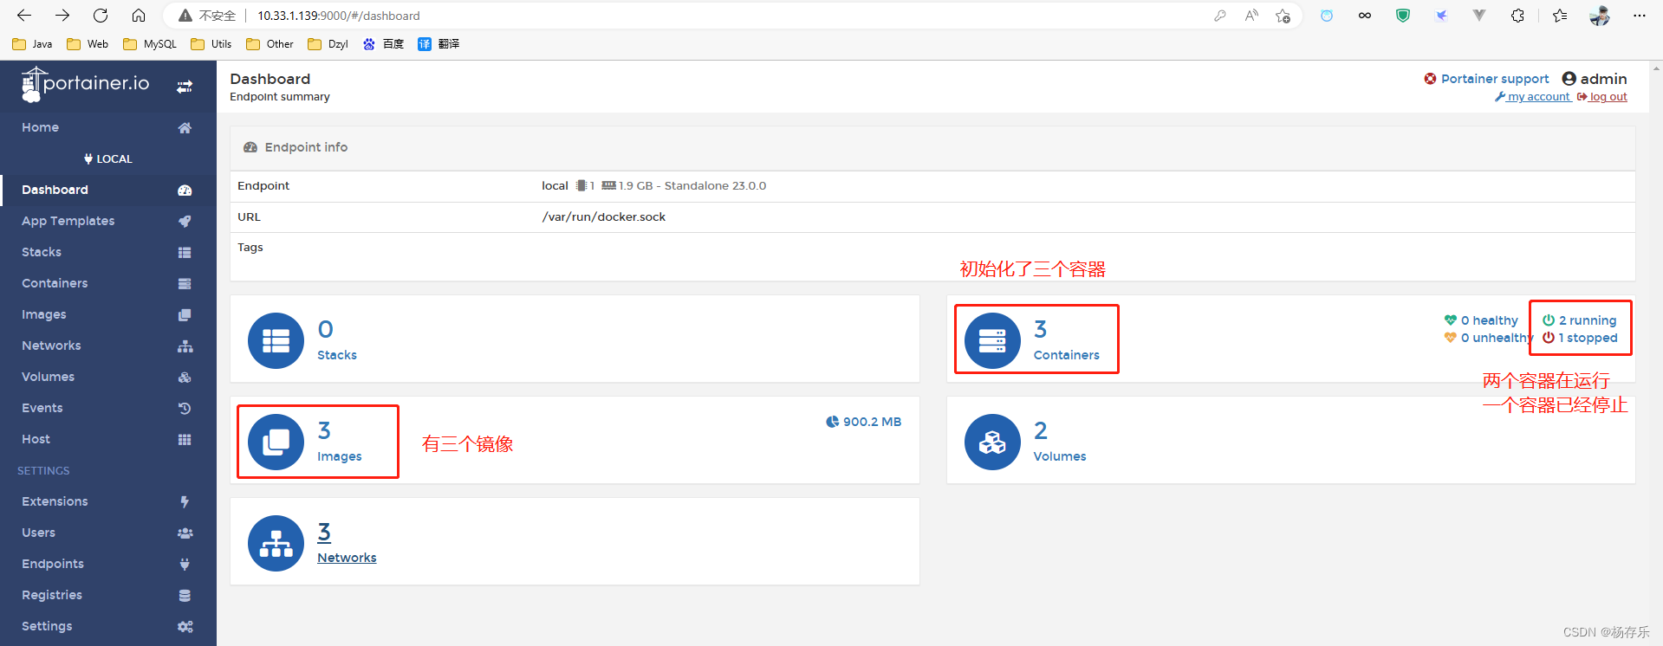This screenshot has height=646, width=1663.
Task: Toggle the sidebar collapse arrows icon
Action: (x=185, y=87)
